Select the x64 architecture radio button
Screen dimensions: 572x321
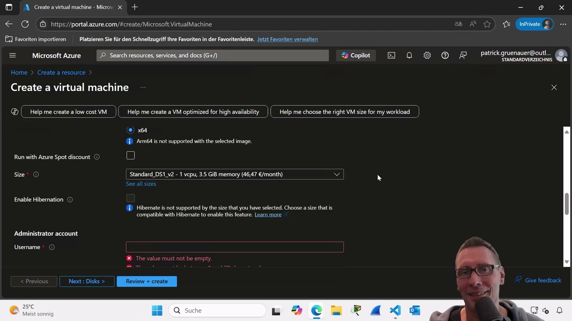(x=130, y=130)
